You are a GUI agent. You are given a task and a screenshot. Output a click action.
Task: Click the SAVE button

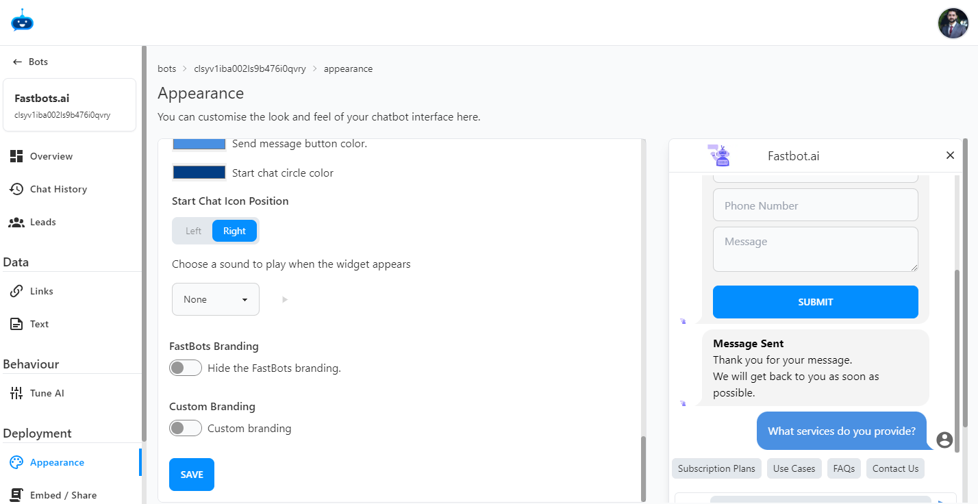191,474
